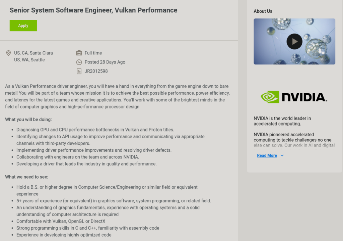This screenshot has height=241, width=343.
Task: Click the NVIDIA logo
Action: 294,97
